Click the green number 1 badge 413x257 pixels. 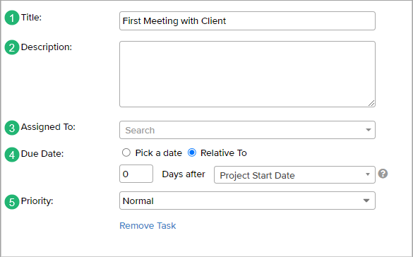12,18
